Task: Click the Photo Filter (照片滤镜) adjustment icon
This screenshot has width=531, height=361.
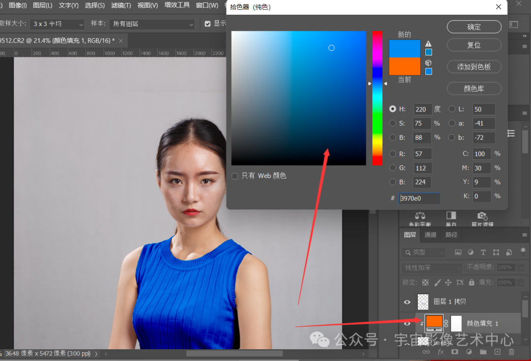Action: click(482, 215)
